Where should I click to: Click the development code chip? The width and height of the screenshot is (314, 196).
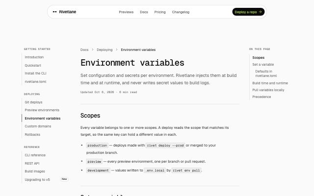(98, 171)
